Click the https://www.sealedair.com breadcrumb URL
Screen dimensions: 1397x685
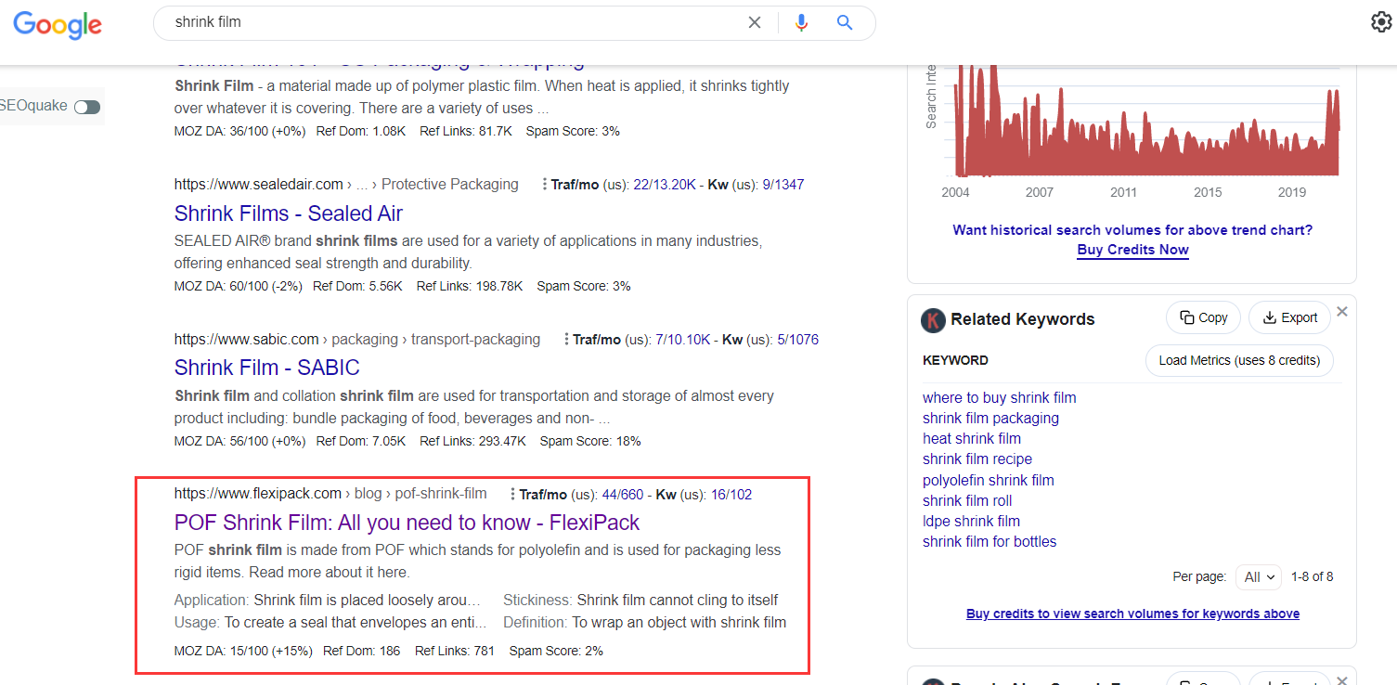pyautogui.click(x=259, y=185)
